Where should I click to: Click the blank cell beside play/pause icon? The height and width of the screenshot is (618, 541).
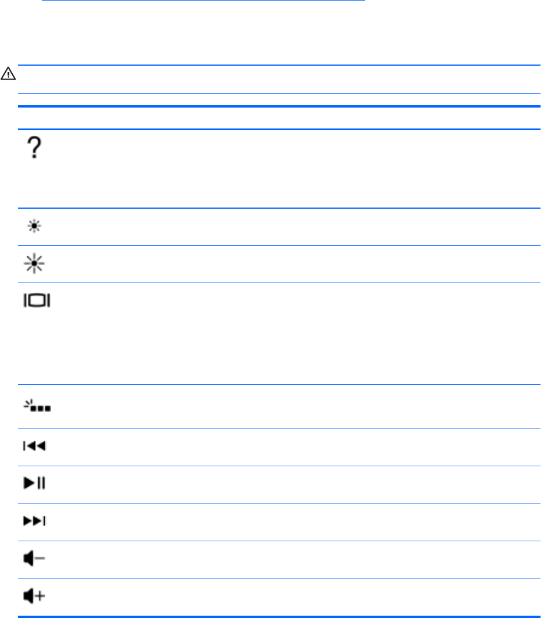tap(291, 484)
